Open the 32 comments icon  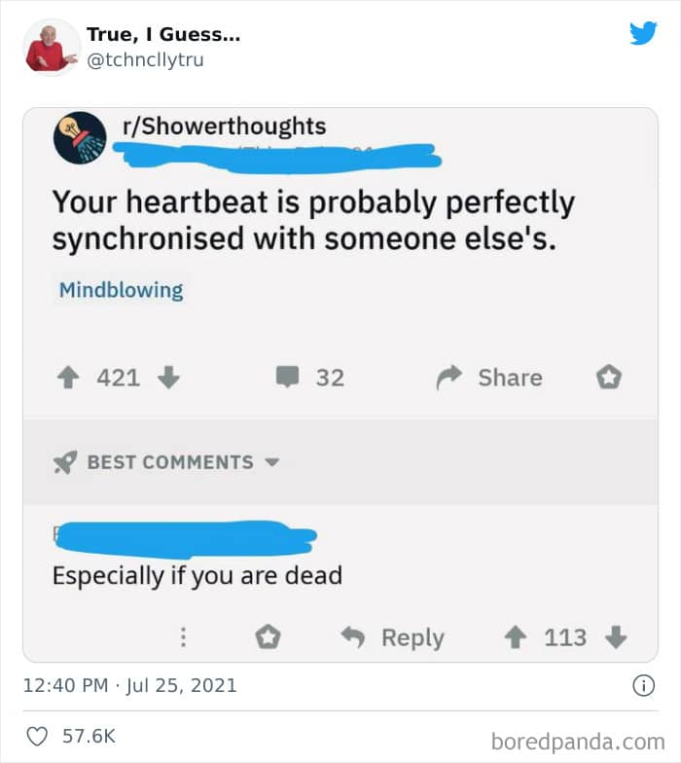[288, 378]
